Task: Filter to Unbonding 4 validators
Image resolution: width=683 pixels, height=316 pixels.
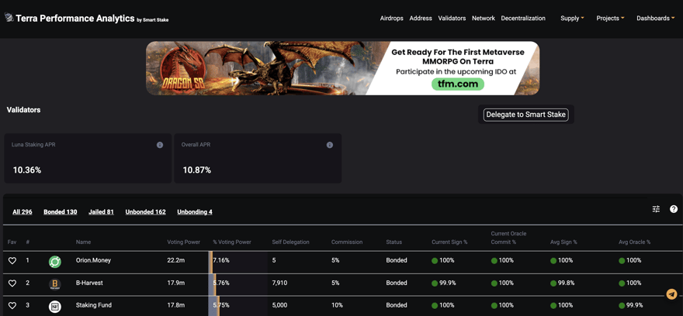Action: coord(195,212)
